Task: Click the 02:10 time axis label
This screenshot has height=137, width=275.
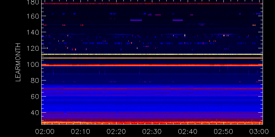Action: click(80, 132)
